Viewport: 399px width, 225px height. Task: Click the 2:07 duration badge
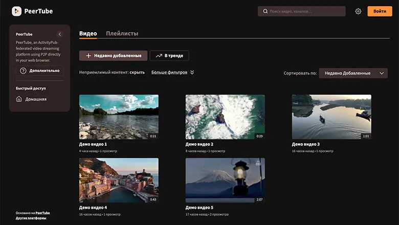point(259,199)
